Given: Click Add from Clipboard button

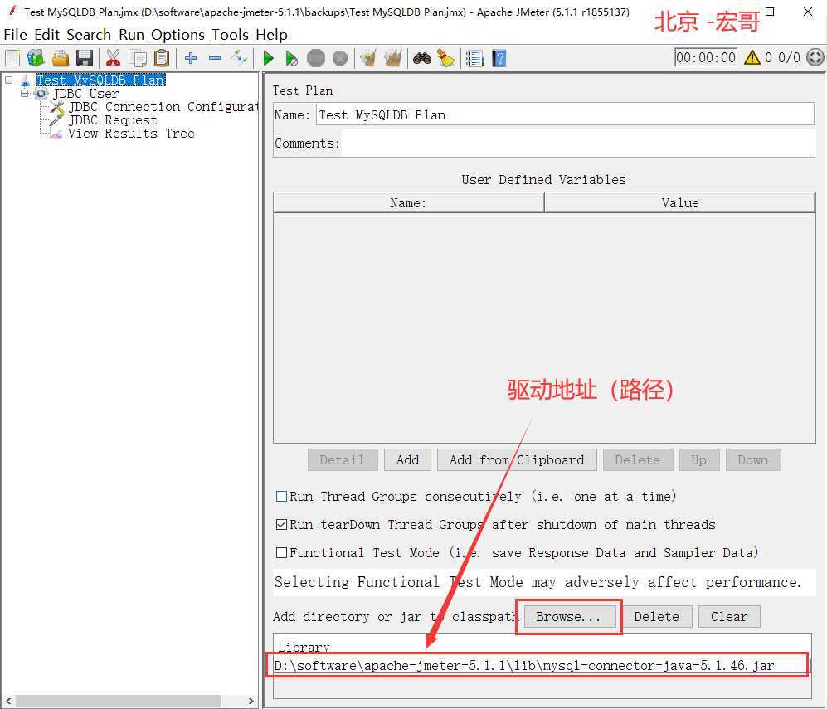Looking at the screenshot, I should [517, 460].
